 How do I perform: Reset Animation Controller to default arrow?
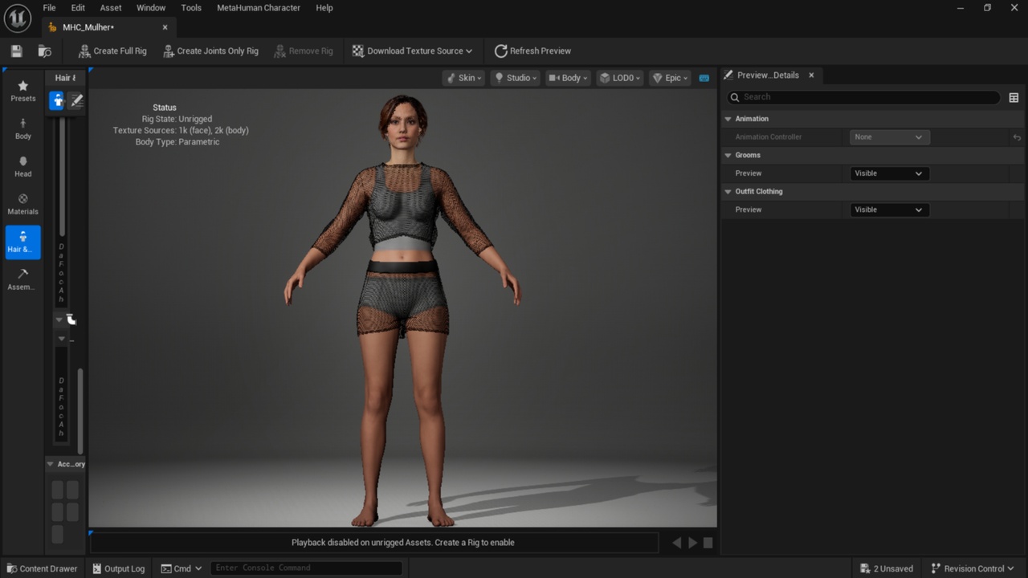pyautogui.click(x=1017, y=137)
